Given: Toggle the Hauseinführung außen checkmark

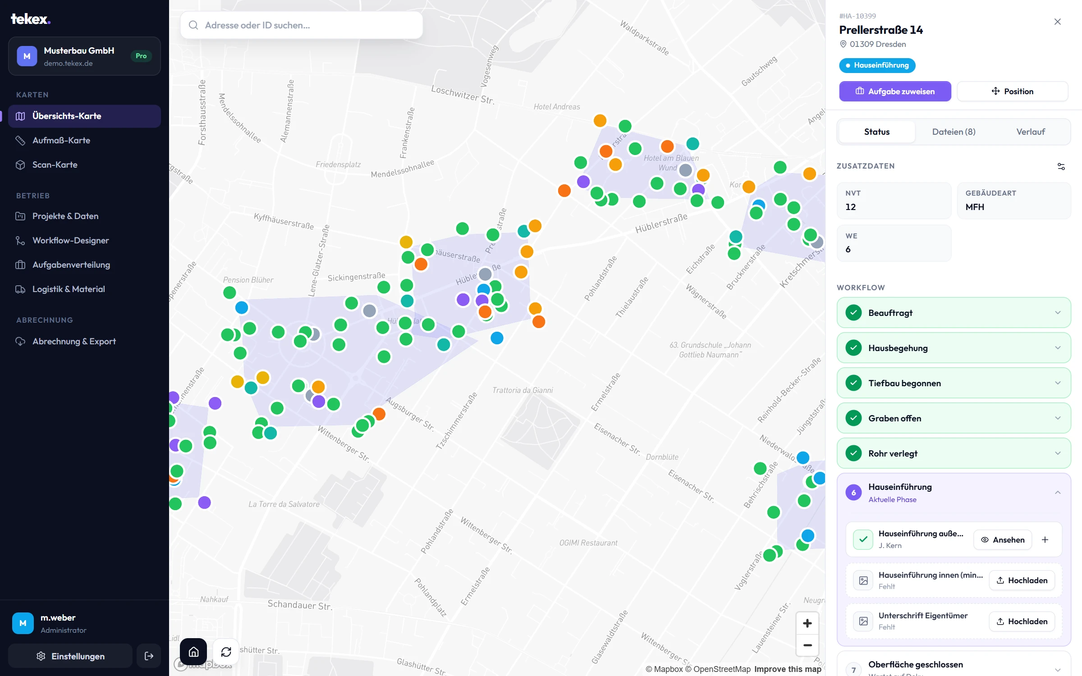Looking at the screenshot, I should [x=863, y=539].
